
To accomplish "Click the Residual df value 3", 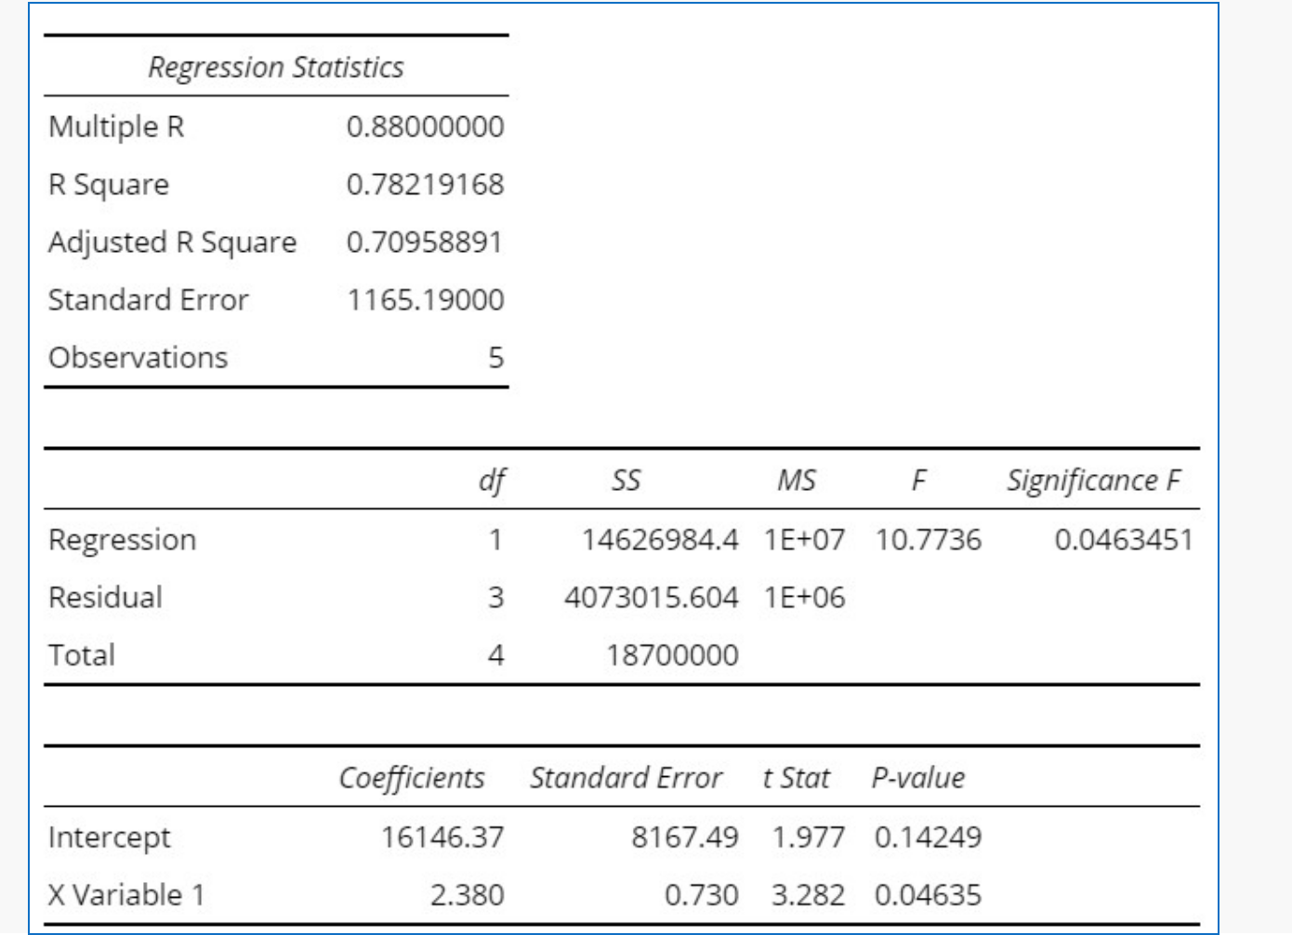I will (495, 597).
